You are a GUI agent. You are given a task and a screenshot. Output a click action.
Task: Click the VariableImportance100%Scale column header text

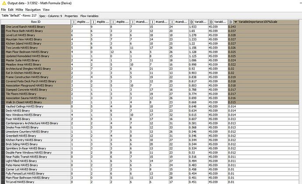point(258,22)
